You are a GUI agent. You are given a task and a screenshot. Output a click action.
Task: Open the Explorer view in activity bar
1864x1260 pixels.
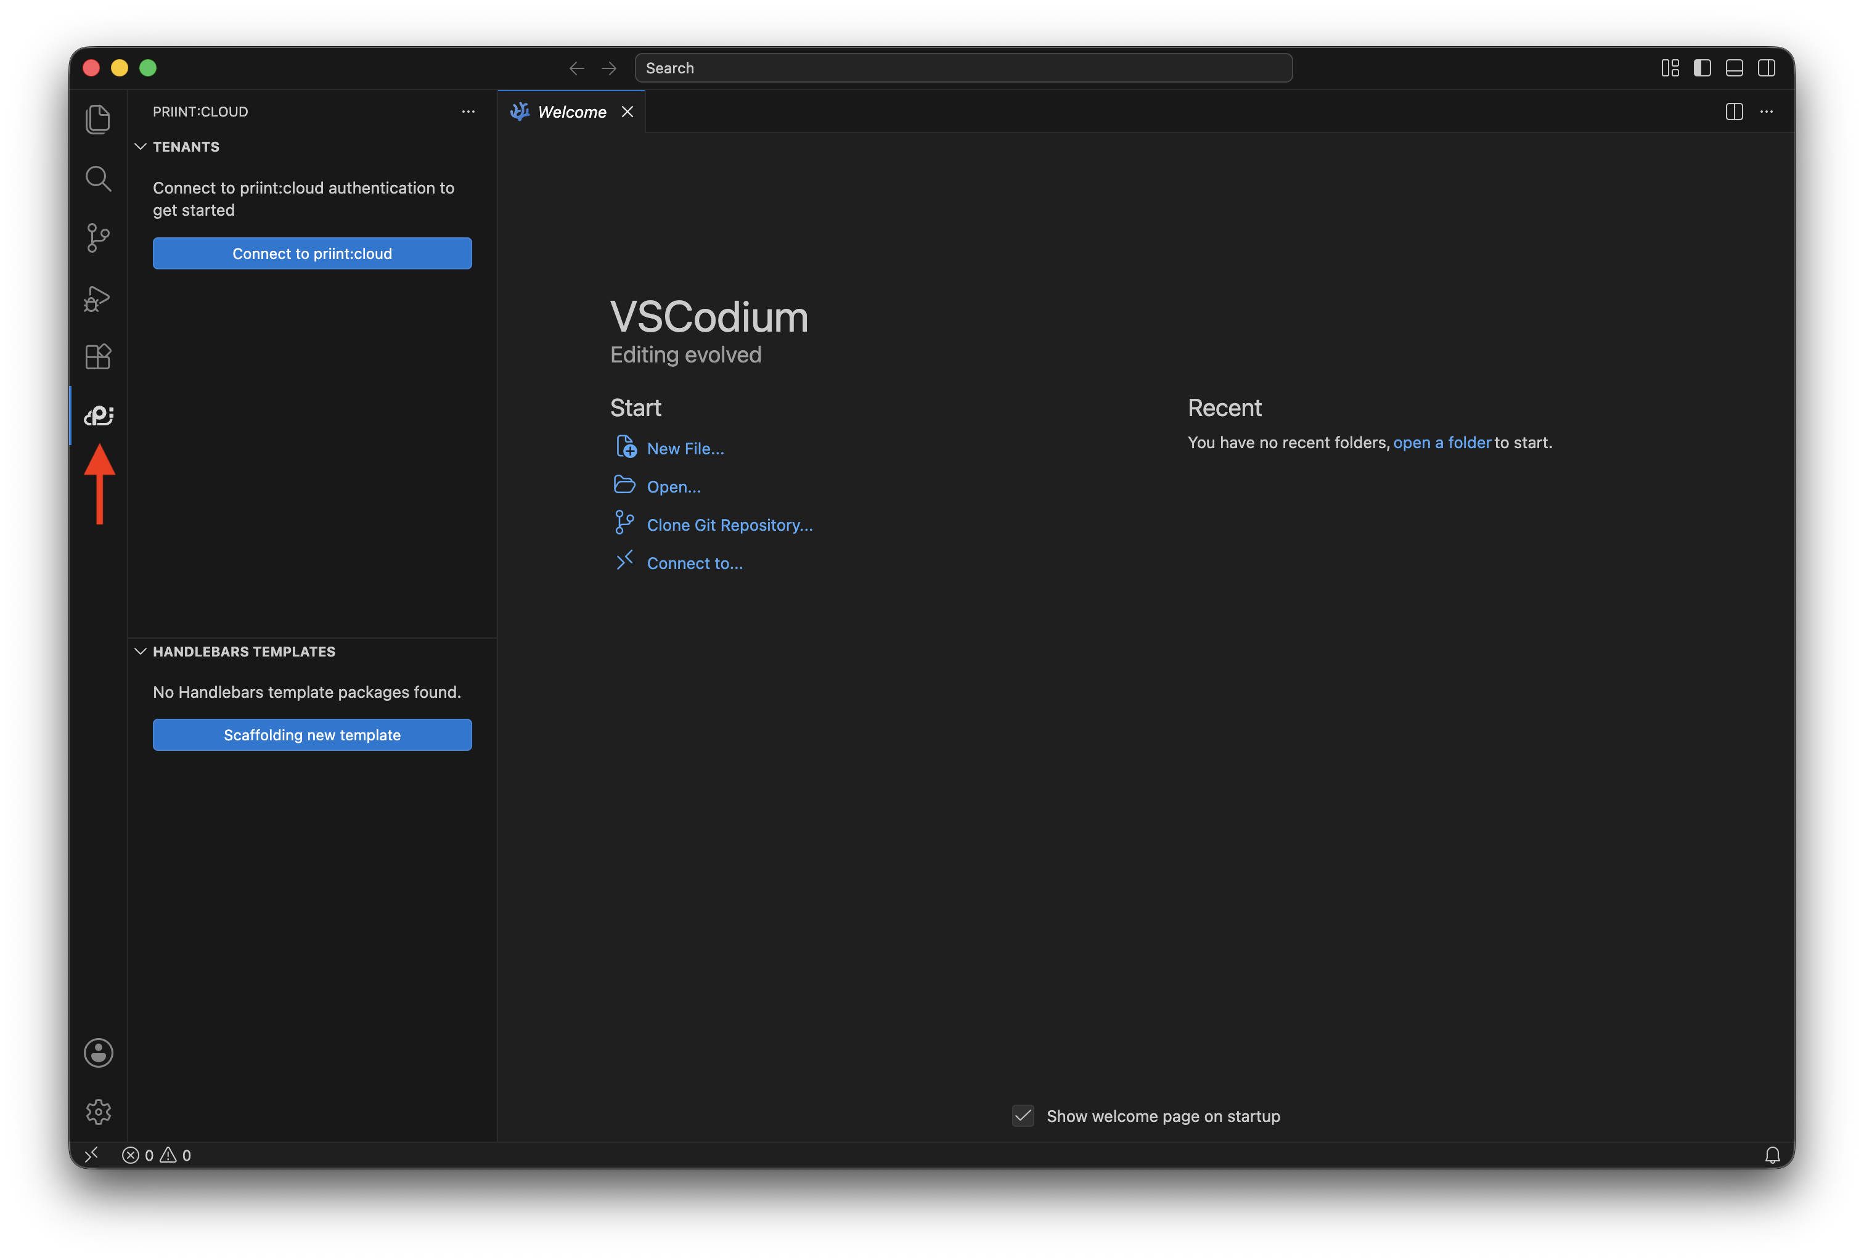click(98, 119)
